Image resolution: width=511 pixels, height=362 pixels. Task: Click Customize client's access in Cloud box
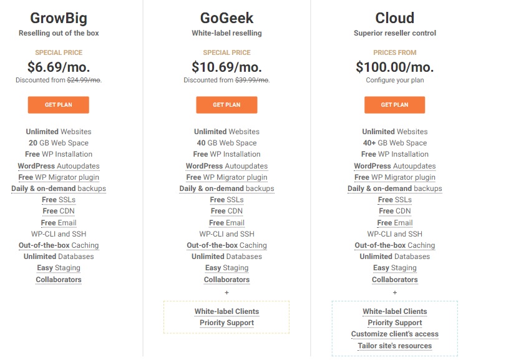[395, 334]
